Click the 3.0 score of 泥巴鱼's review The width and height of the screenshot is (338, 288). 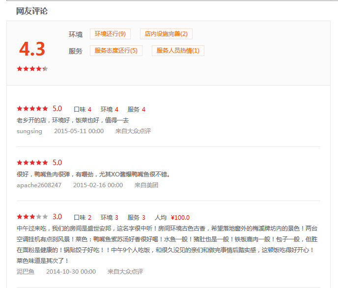point(57,217)
